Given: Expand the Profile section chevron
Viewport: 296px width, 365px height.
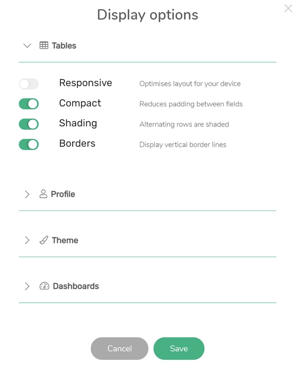Looking at the screenshot, I should 27,194.
